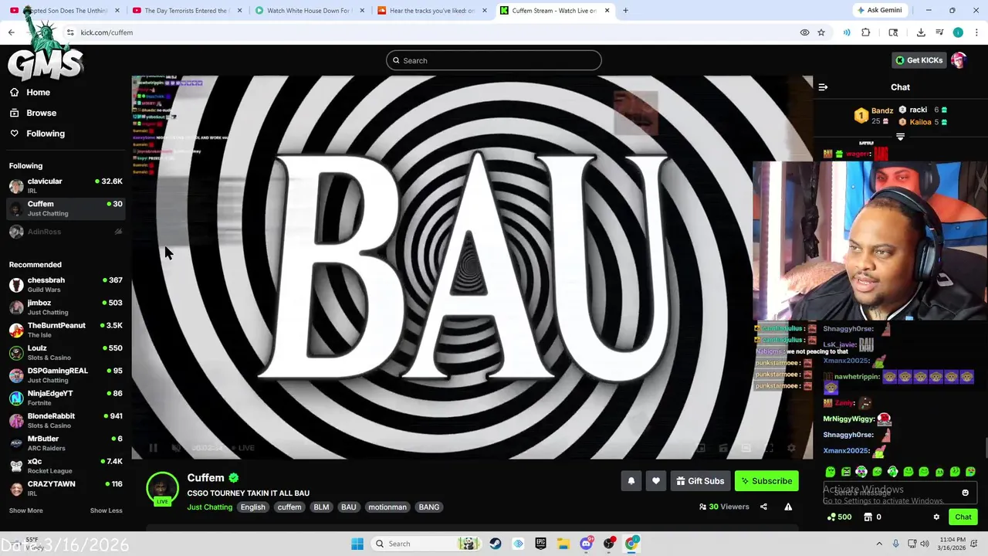The height and width of the screenshot is (556, 988).
Task: Open the video player settings gear
Action: click(791, 448)
